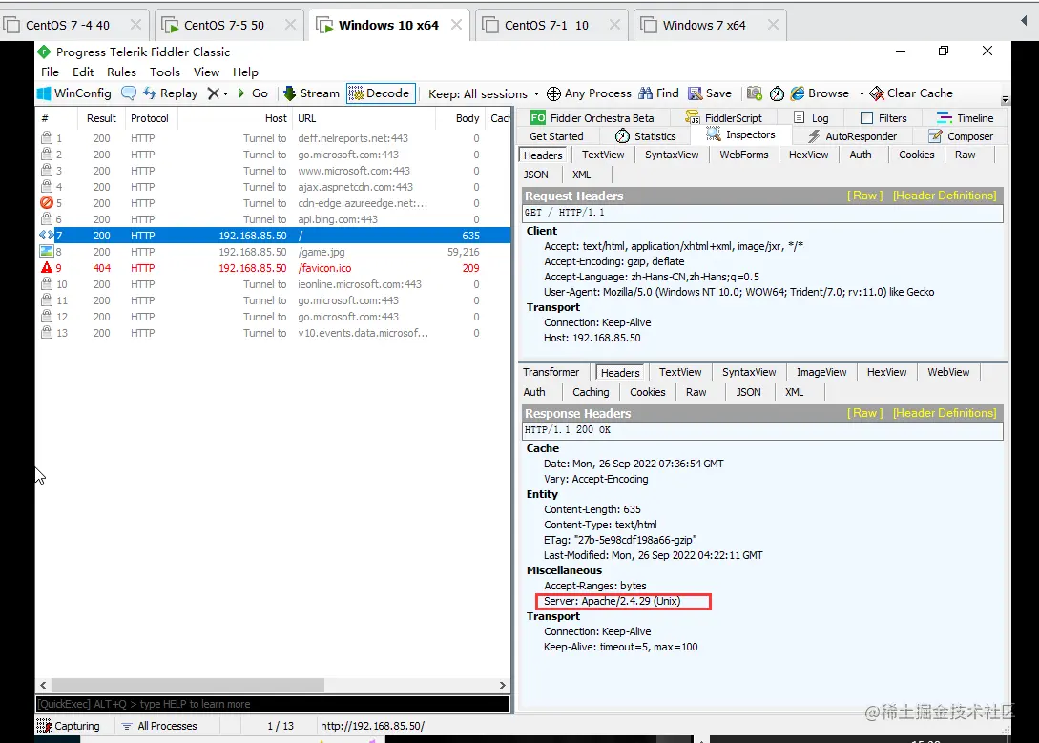Screen dimensions: 1039x743
Task: Open the Timeline tab
Action: pyautogui.click(x=965, y=118)
